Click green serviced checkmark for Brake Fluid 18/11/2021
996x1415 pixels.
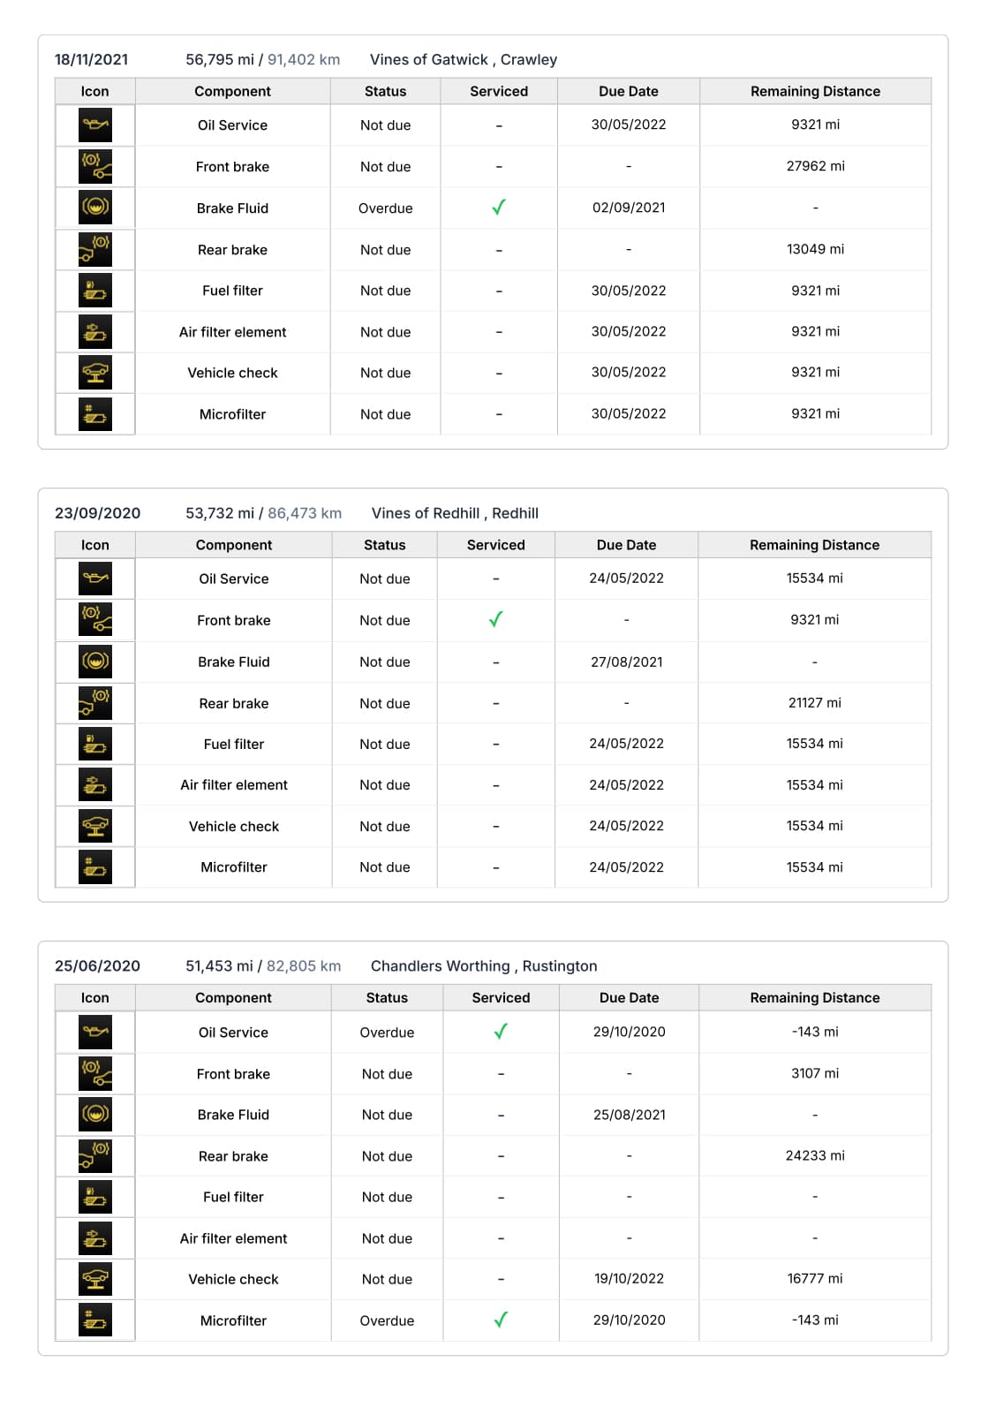499,208
